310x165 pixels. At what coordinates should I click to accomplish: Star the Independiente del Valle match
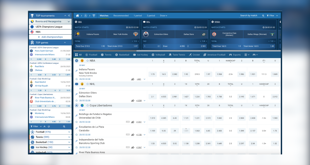[76, 147]
